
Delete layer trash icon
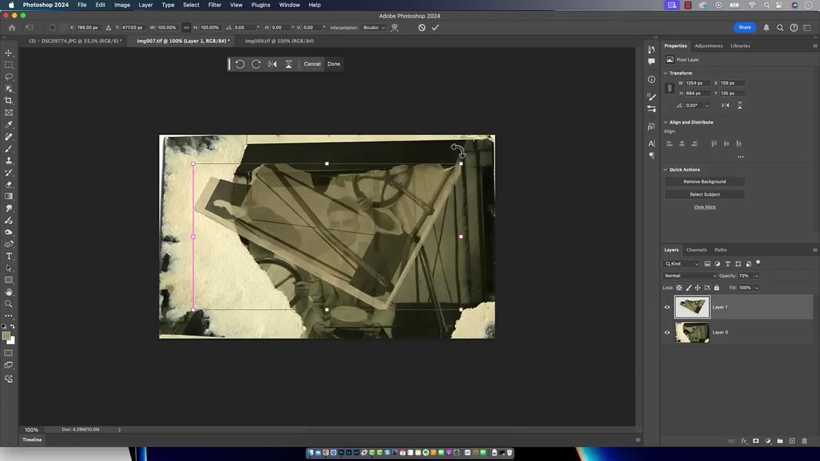tap(804, 441)
